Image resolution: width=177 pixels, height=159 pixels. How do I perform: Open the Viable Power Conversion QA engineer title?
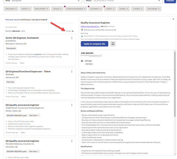(22, 105)
